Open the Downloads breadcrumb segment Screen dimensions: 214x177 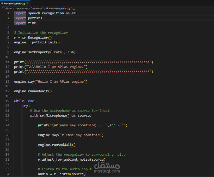point(36,9)
